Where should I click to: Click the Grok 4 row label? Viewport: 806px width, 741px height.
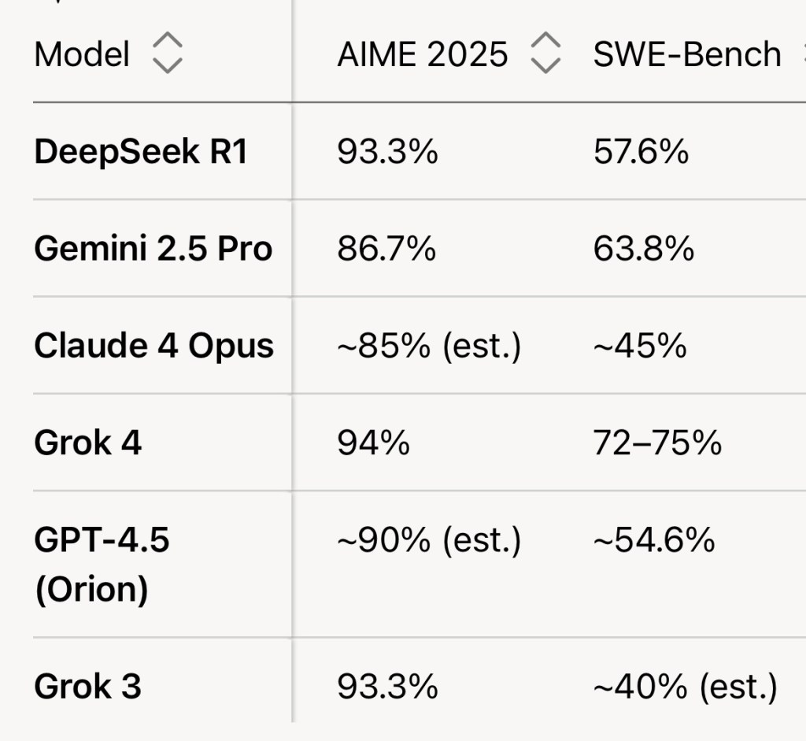(88, 443)
